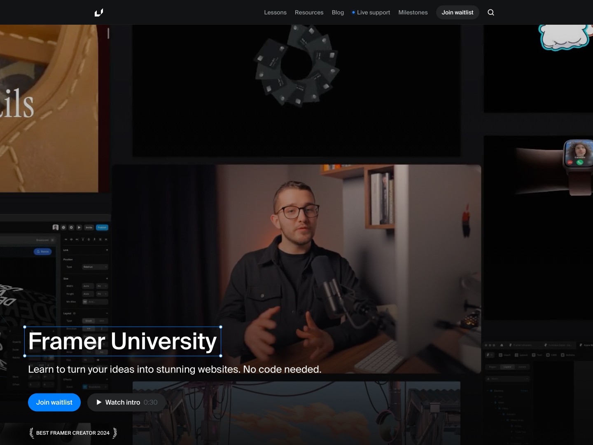This screenshot has height=445, width=593.
Task: Visit the Milestones nav item
Action: coord(413,12)
